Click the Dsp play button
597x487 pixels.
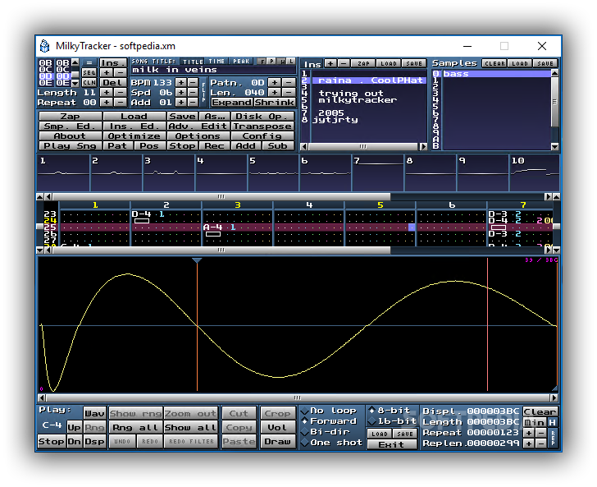tap(94, 442)
